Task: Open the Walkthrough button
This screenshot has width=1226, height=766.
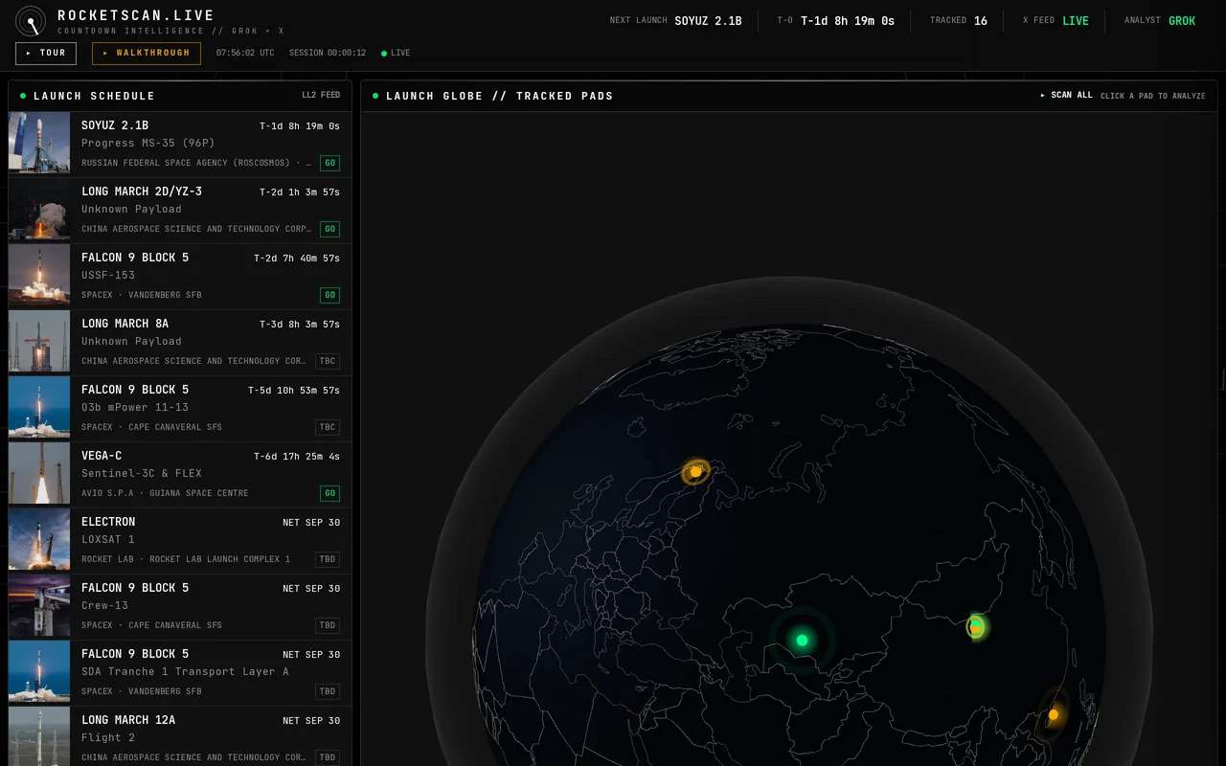Action: tap(147, 54)
